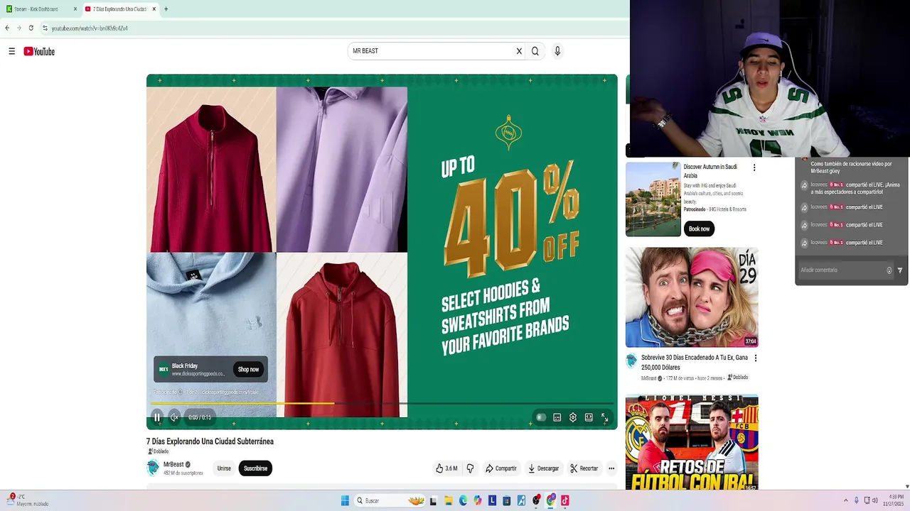This screenshot has width=910, height=511.
Task: Launch Microsoft Edge from the taskbar
Action: click(x=463, y=500)
